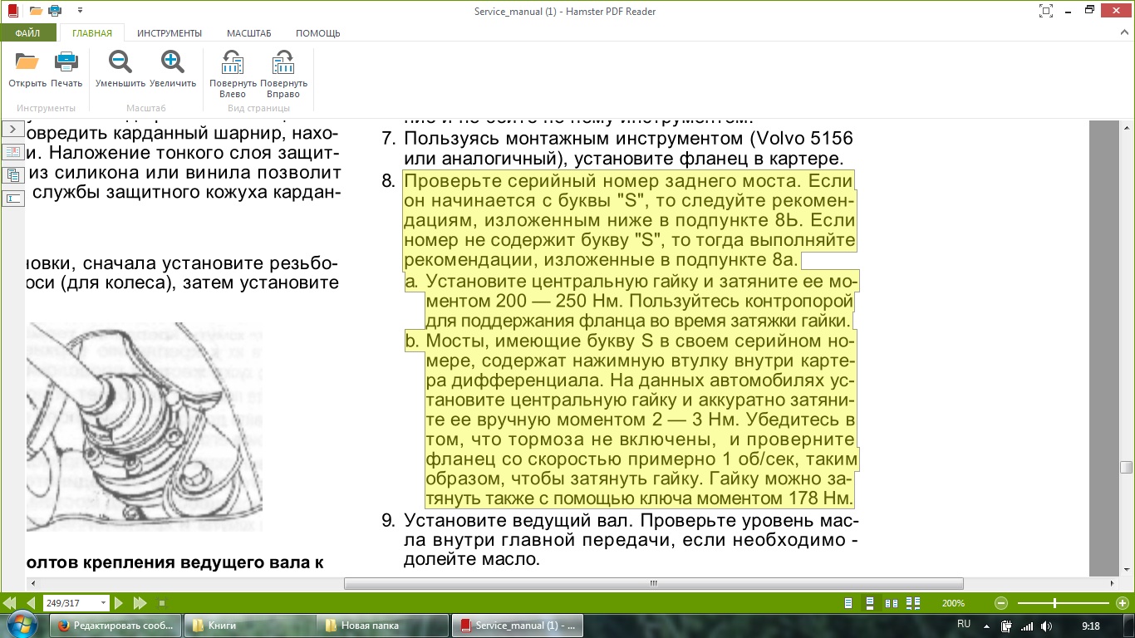Click the zoom slider in status bar
This screenshot has width=1135, height=638.
tap(1055, 603)
